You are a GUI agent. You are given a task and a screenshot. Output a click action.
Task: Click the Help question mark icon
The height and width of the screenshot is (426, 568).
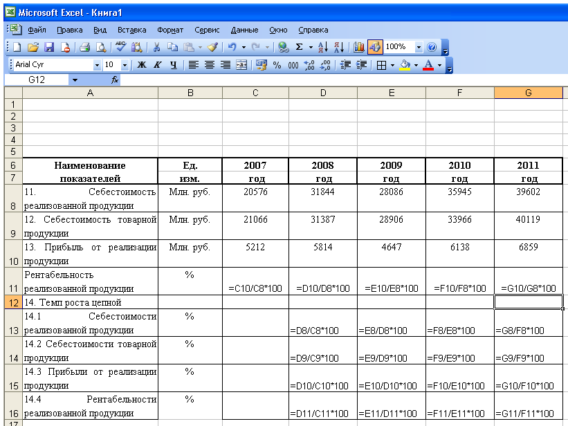[x=432, y=47]
